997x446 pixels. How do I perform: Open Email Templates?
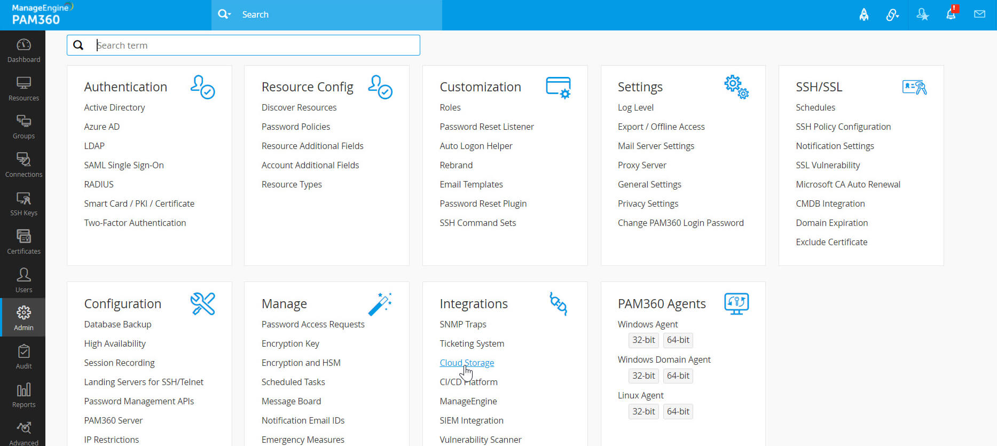tap(472, 184)
